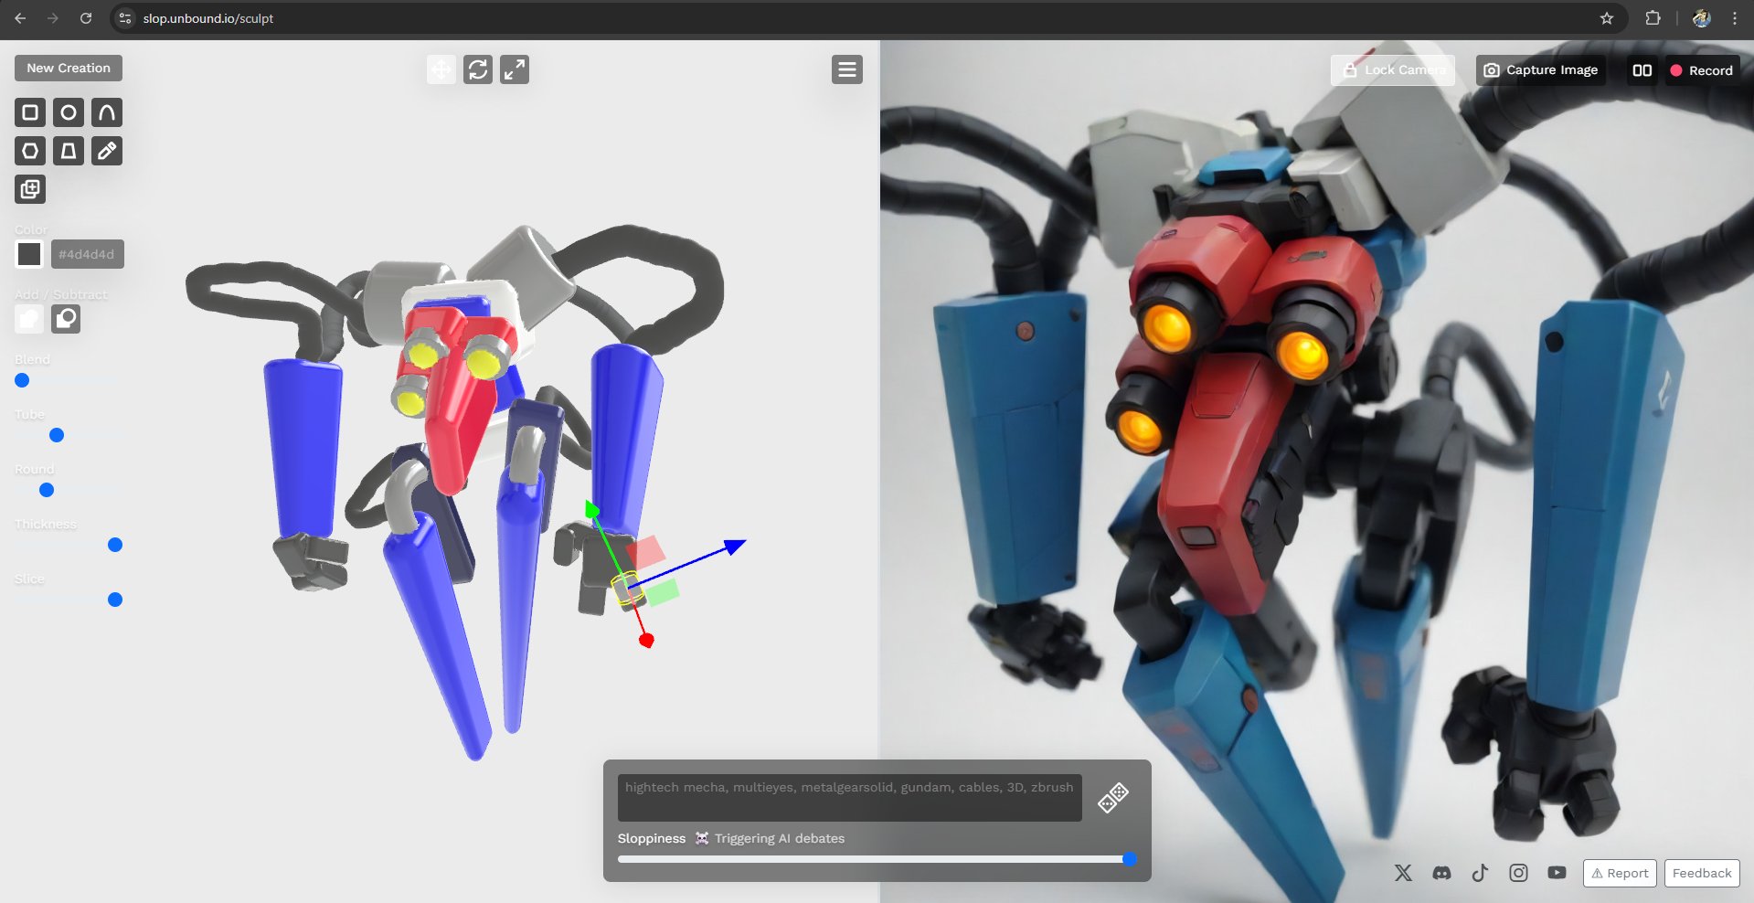Select the hexagon shape tool
The height and width of the screenshot is (903, 1754).
click(x=30, y=151)
